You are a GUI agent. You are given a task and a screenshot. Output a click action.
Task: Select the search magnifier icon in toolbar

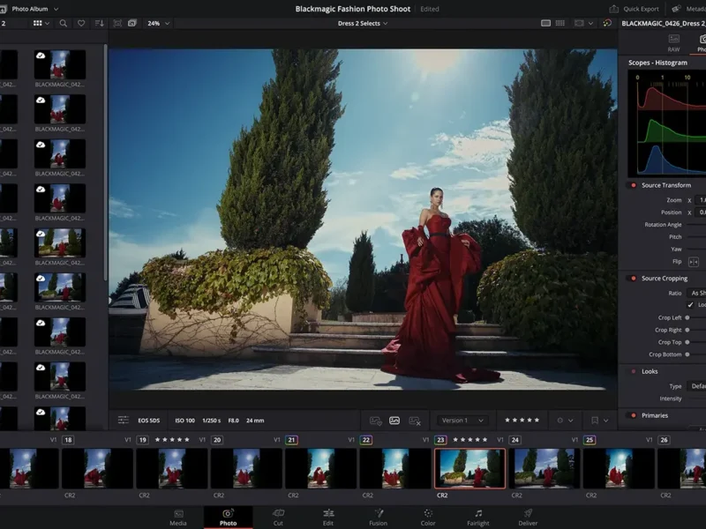pos(64,24)
